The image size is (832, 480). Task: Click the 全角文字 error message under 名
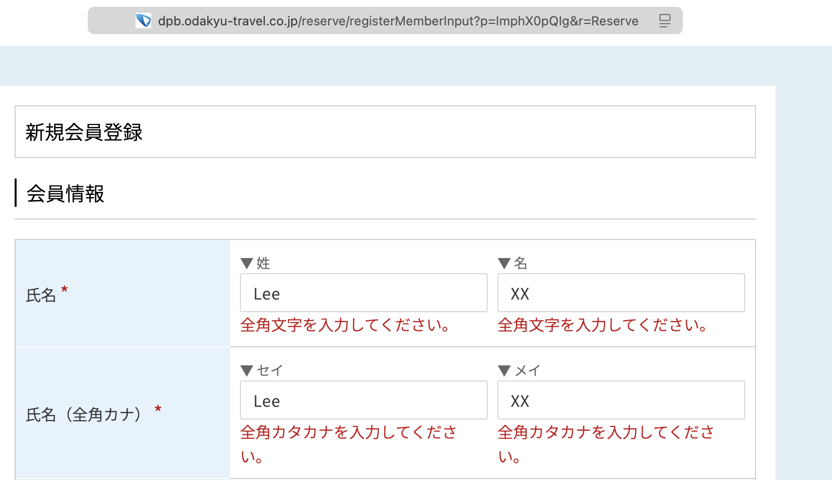(x=603, y=325)
